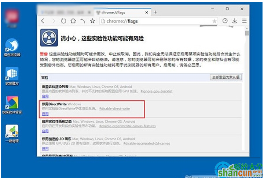Image resolution: width=264 pixels, height=179 pixels.
Task: Enable the 停用加速的 2D 画布 flag
Action: pos(45,148)
